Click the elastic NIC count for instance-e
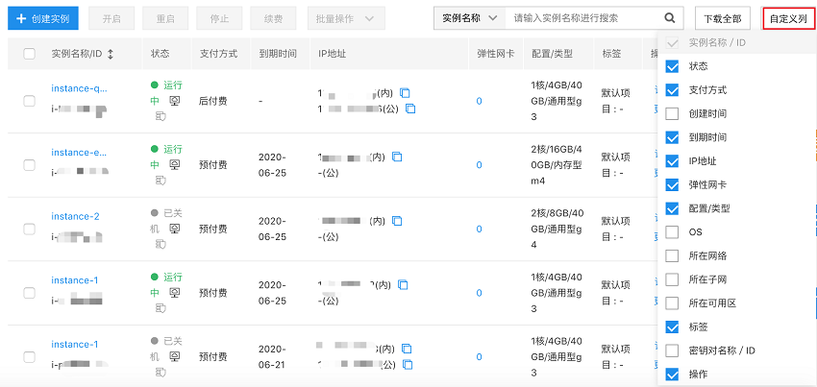817x387 pixels. coord(479,165)
